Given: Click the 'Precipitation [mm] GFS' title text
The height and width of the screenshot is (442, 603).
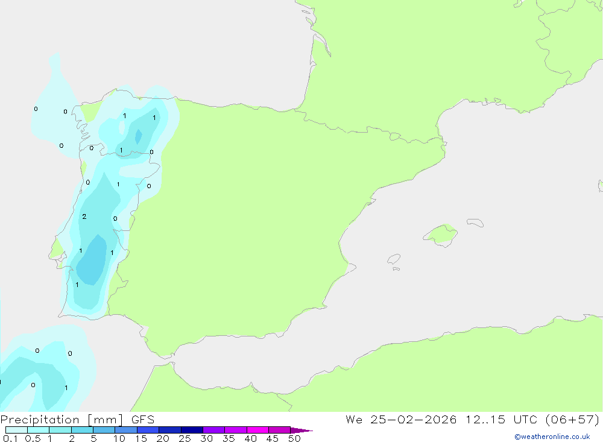Looking at the screenshot, I should [77, 420].
